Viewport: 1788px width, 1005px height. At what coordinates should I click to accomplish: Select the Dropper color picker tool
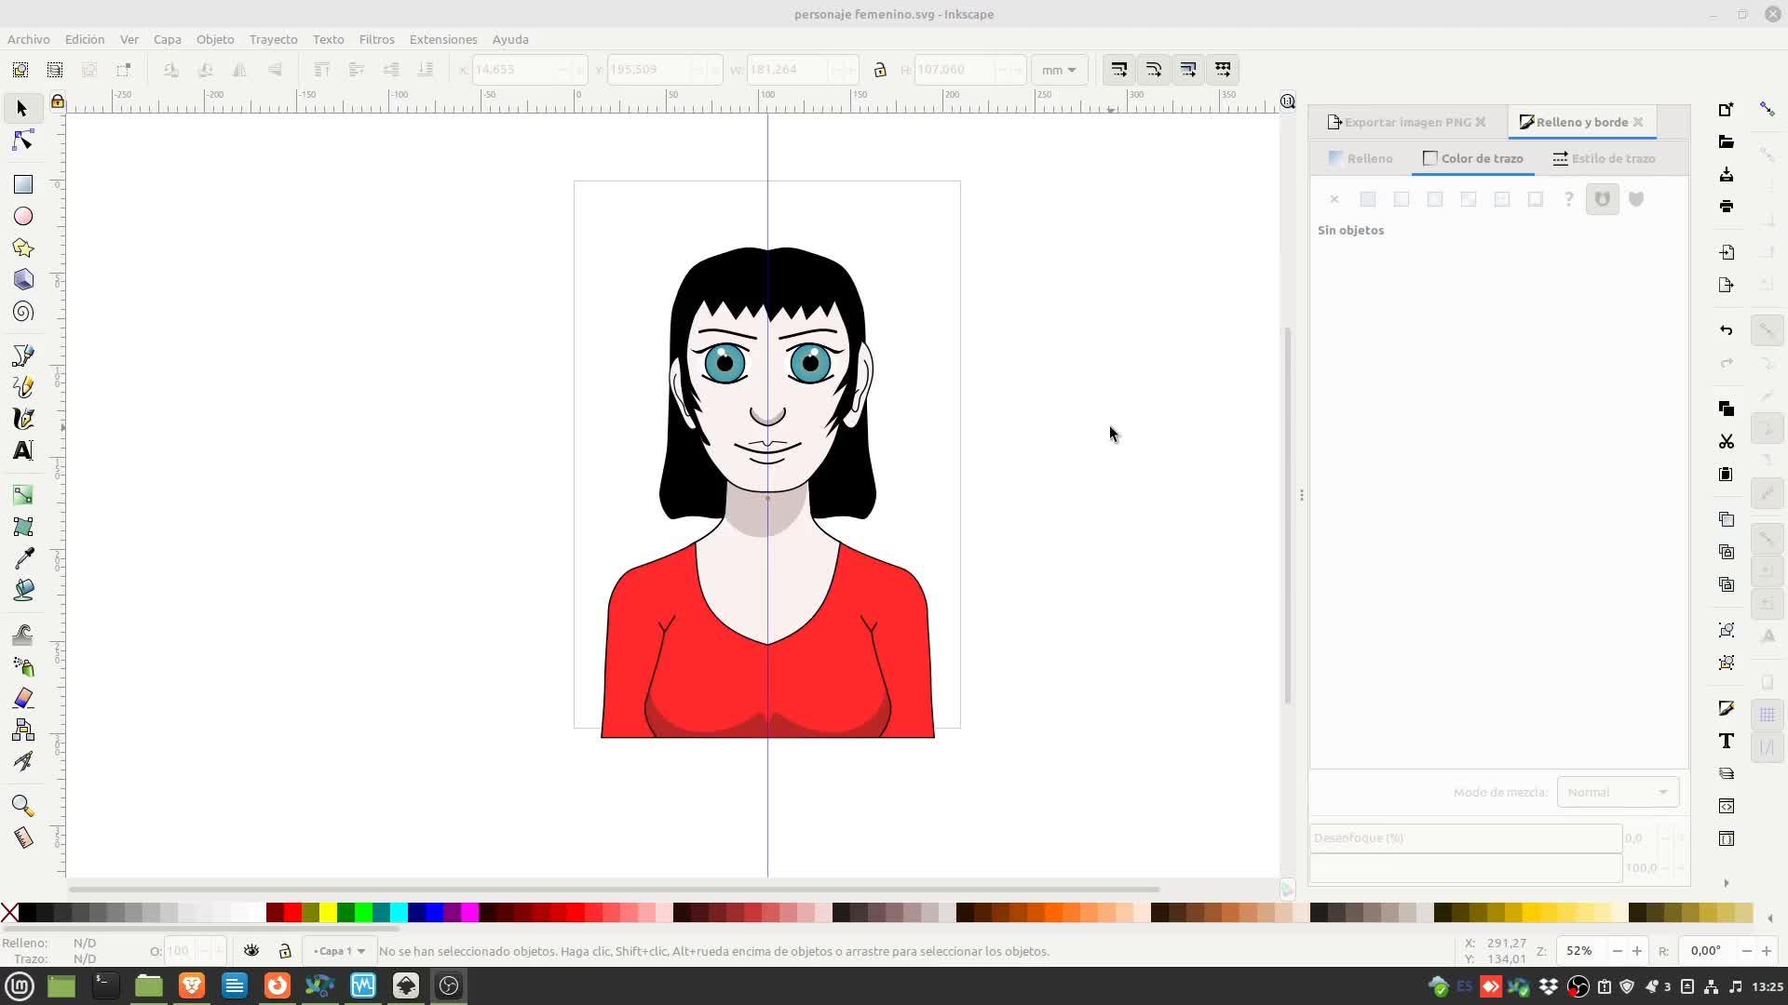point(23,558)
